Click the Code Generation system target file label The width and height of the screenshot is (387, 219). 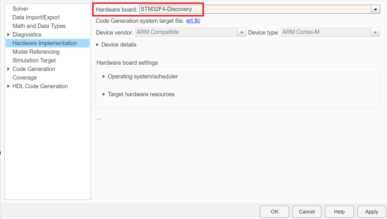click(140, 21)
